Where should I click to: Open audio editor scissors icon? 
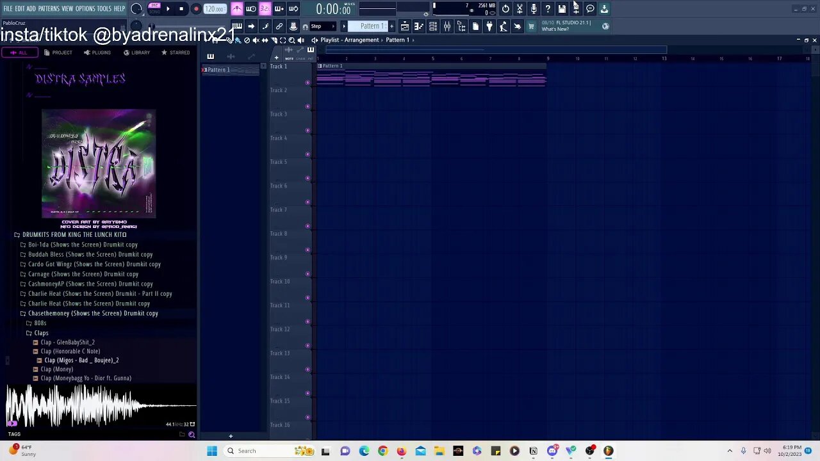point(520,9)
